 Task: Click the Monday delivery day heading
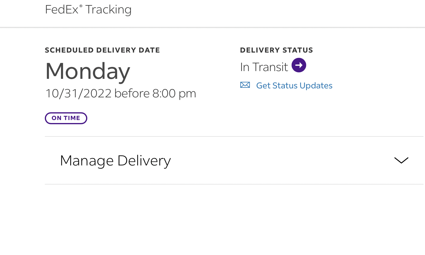[88, 71]
